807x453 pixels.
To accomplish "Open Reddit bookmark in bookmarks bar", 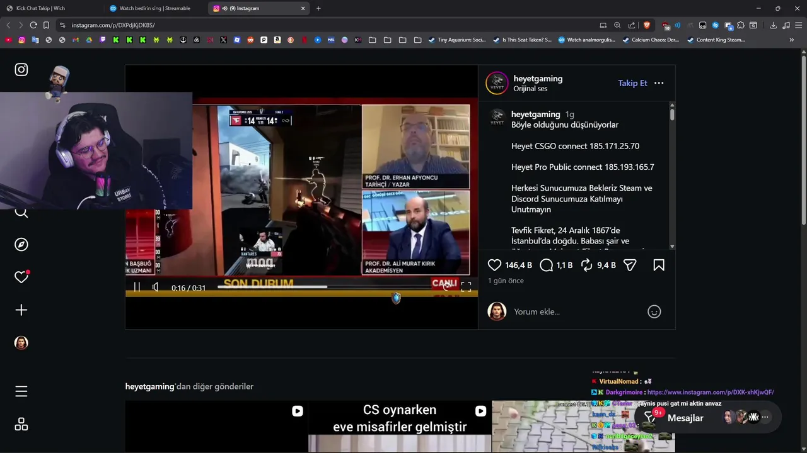I will 250,40.
